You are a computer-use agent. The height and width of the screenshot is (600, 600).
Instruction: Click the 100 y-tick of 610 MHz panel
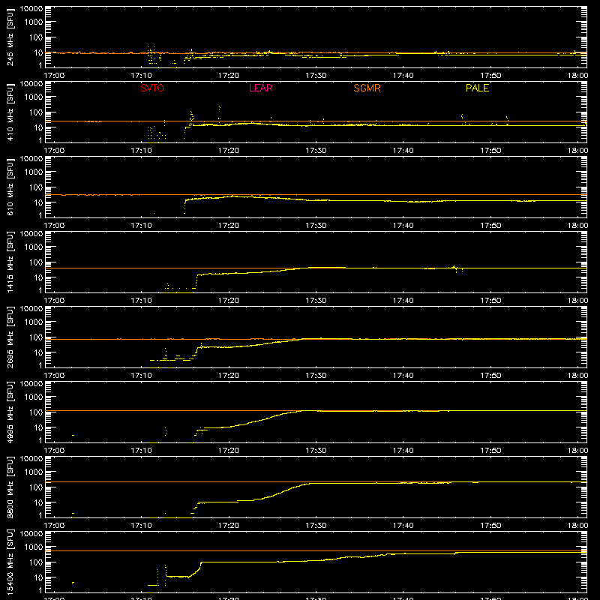click(x=36, y=187)
